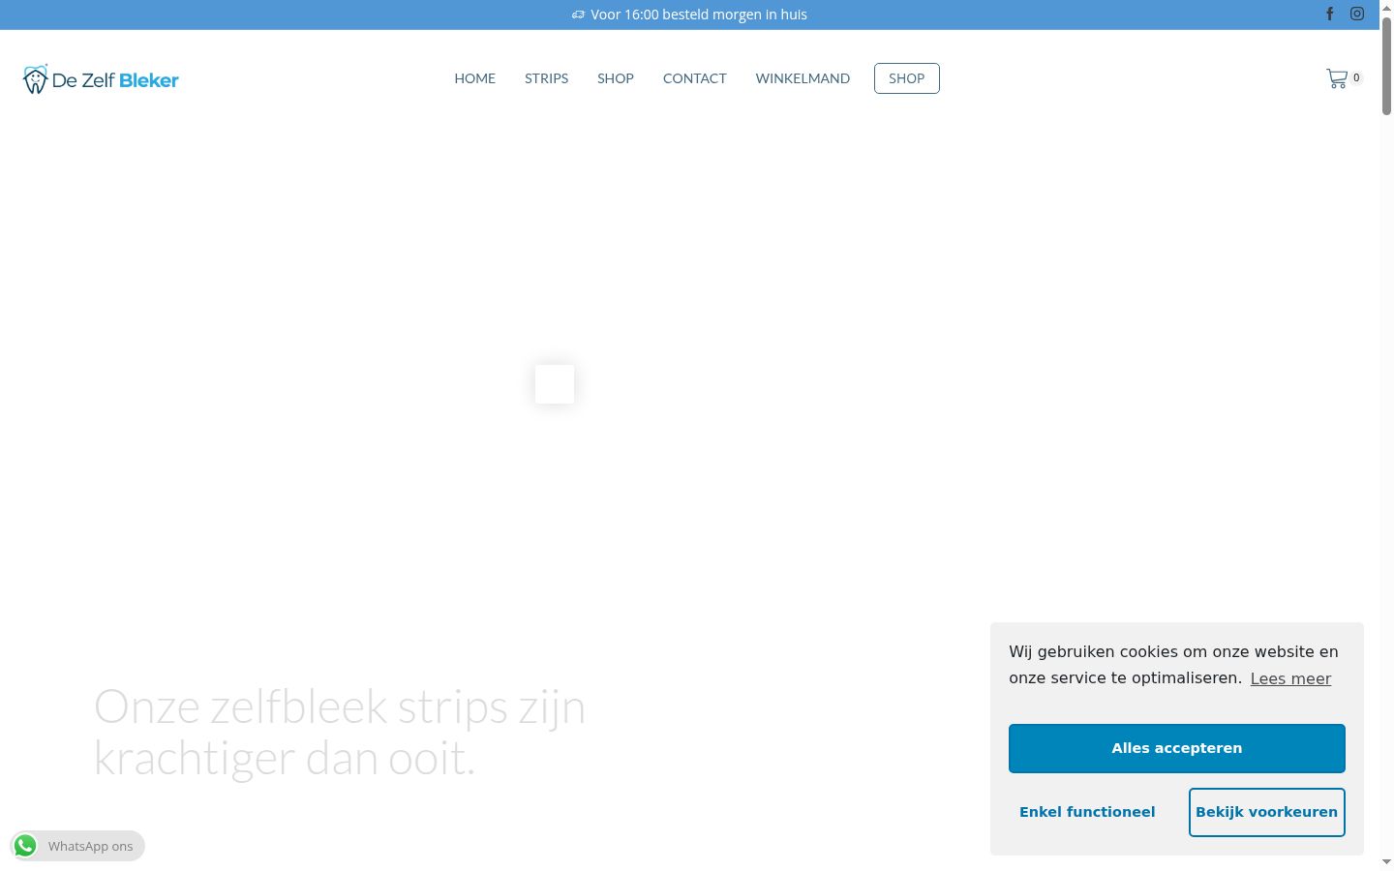Click the outlined SHOP button
Image resolution: width=1394 pixels, height=871 pixels.
point(907,78)
